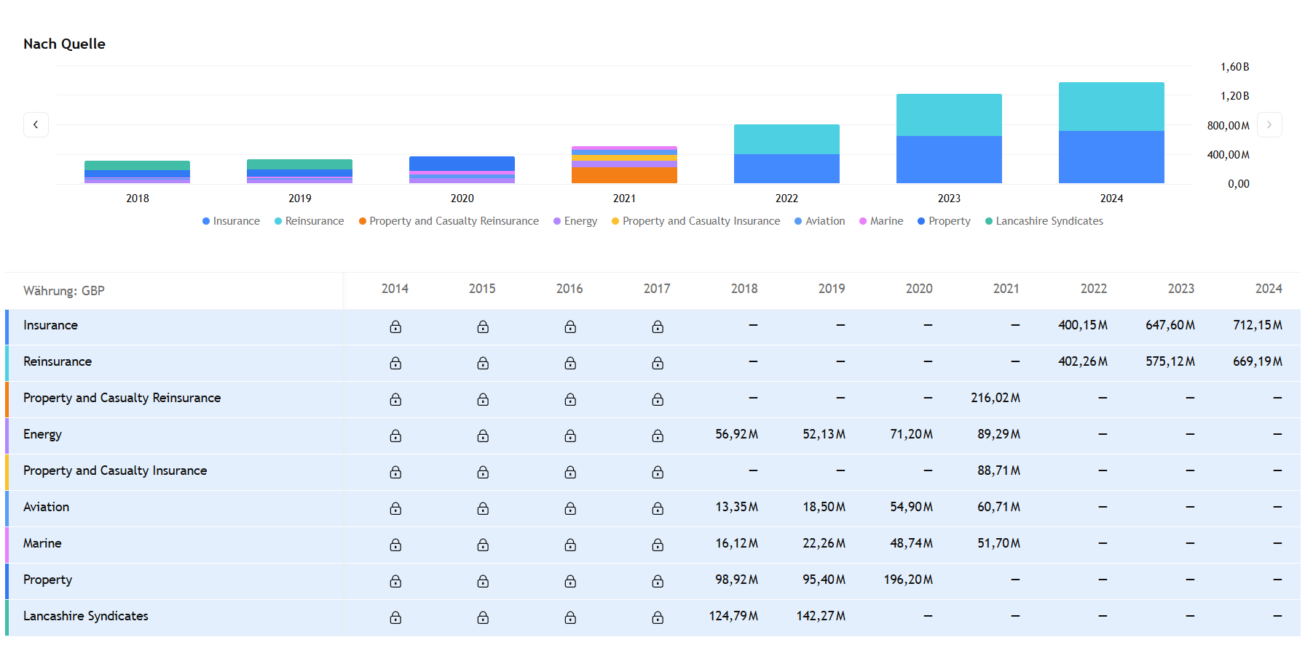Toggle Property and Casualty Insurance legend entry

(x=695, y=221)
